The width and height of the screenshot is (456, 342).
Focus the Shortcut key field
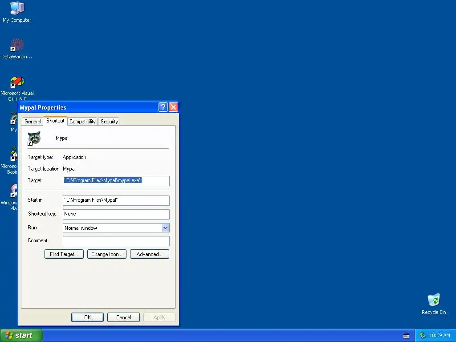tap(116, 214)
